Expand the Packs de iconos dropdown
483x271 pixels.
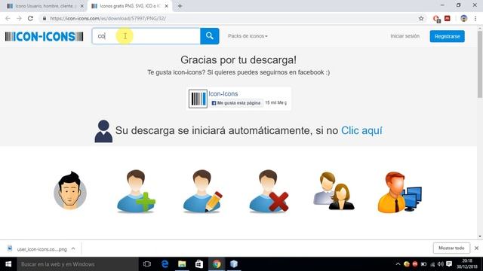point(248,36)
